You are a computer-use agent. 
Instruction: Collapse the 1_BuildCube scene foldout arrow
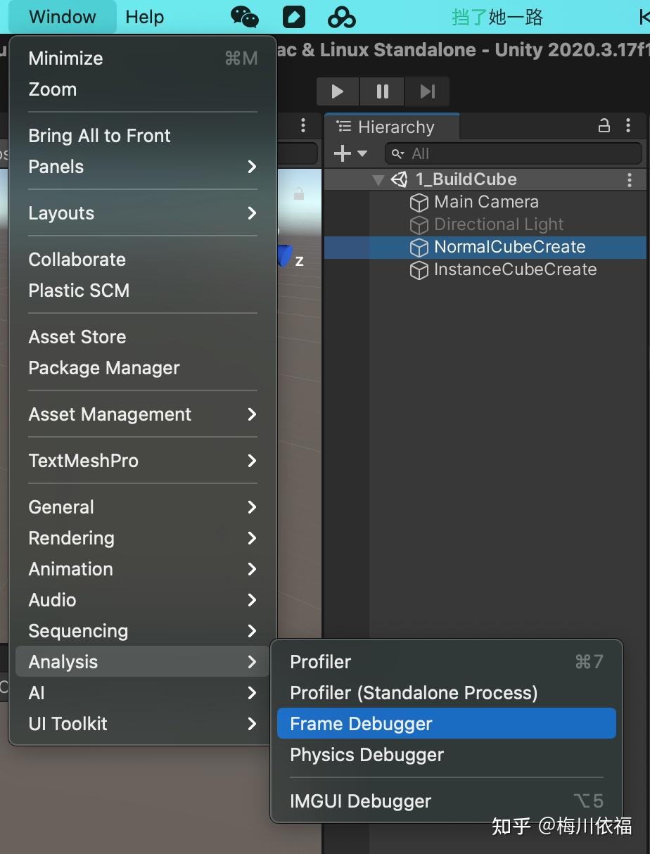pyautogui.click(x=378, y=179)
